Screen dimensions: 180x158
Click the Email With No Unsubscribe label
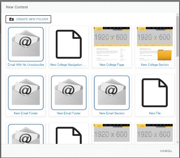(x=26, y=65)
